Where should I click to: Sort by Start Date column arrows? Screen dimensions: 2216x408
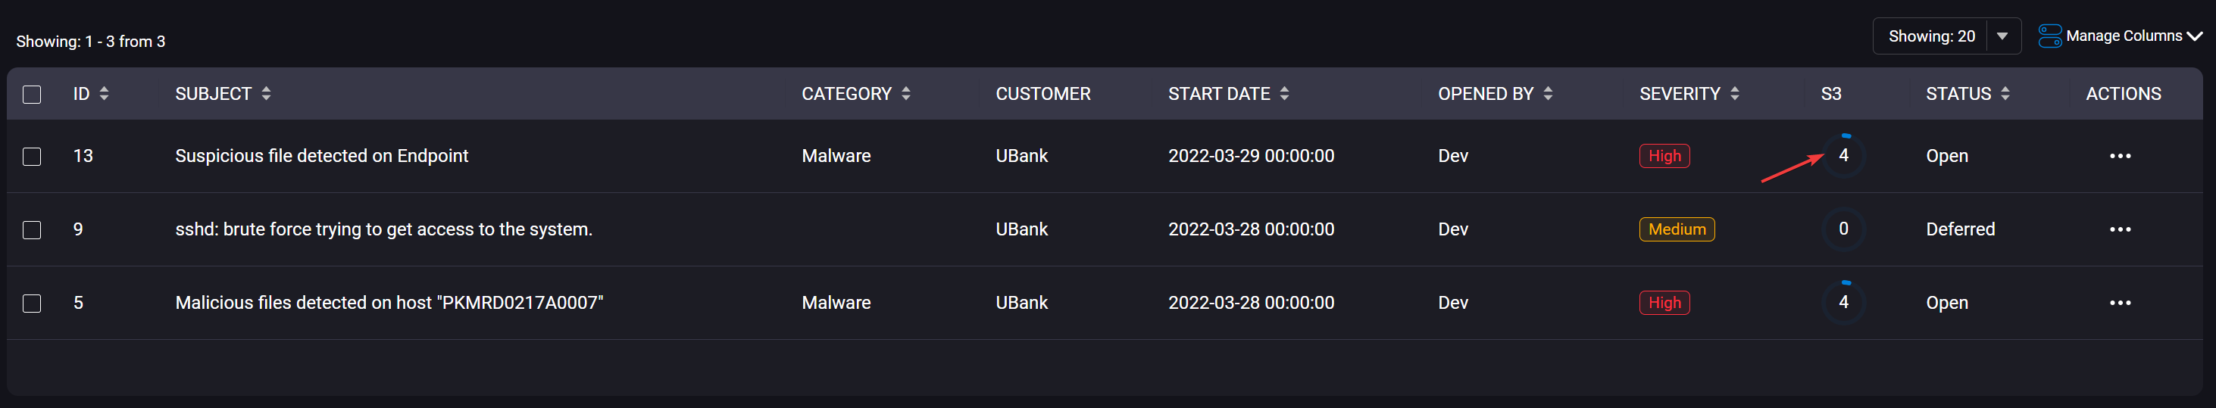(1284, 94)
